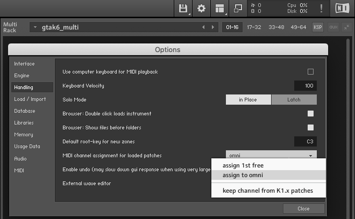Screen dimensions: 355x219
Task: Set Solo Mode to Latch
Action: coord(294,100)
